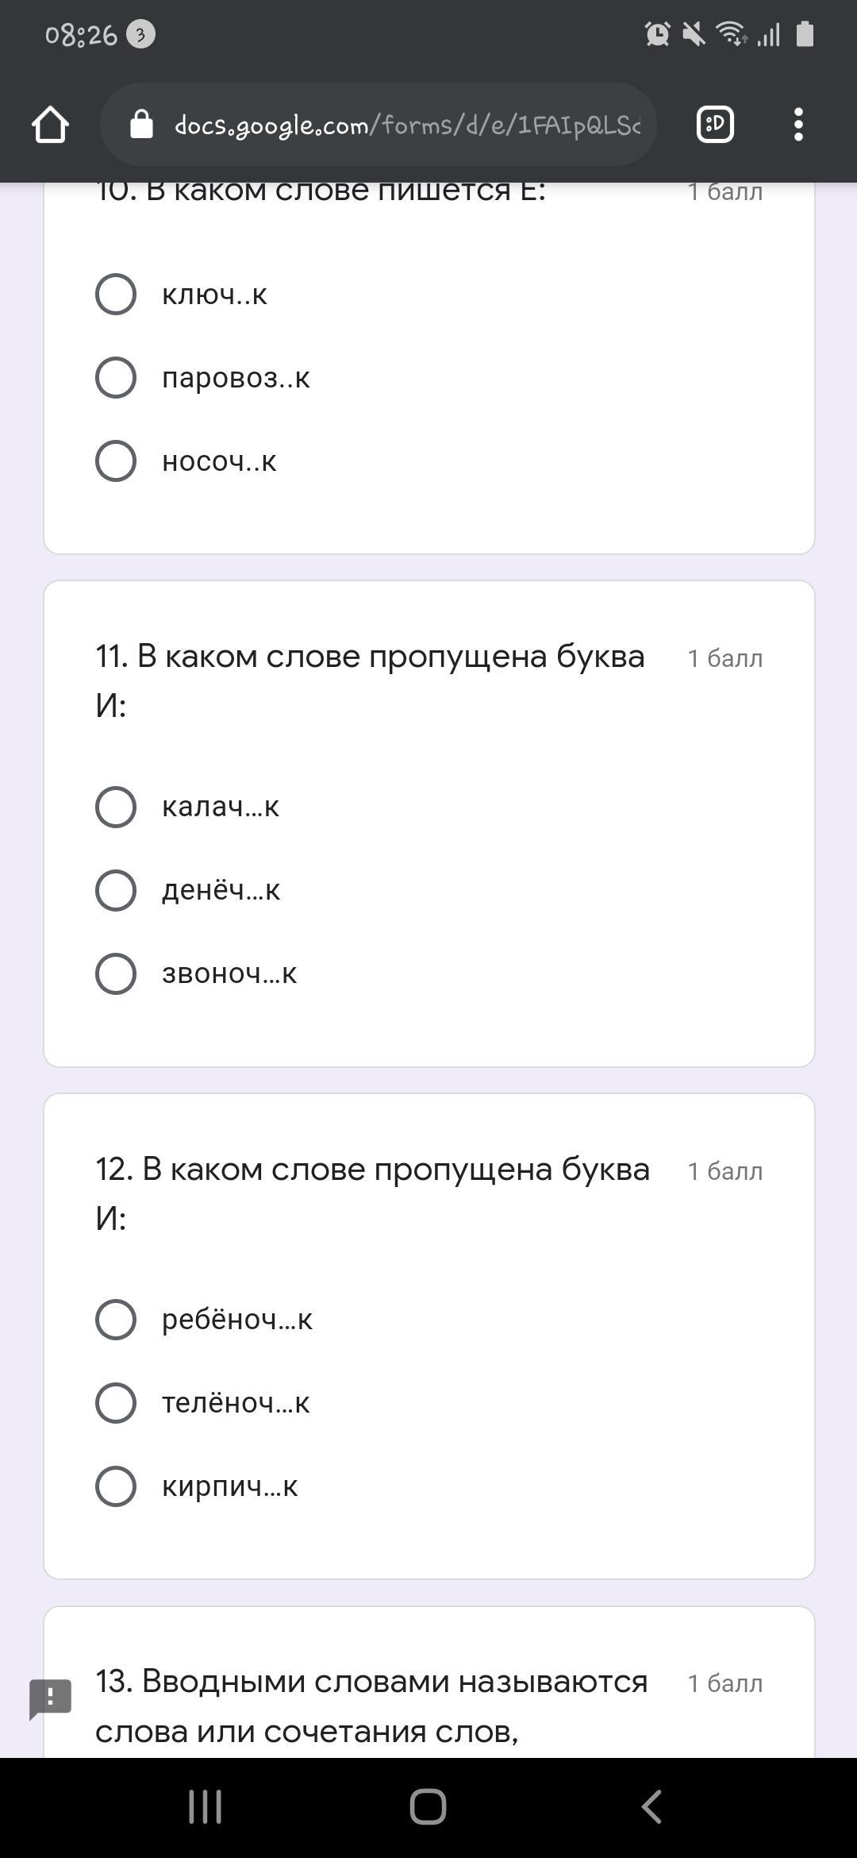The image size is (857, 1858).
Task: Pick ребёноч...к in question 12
Action: [116, 1320]
